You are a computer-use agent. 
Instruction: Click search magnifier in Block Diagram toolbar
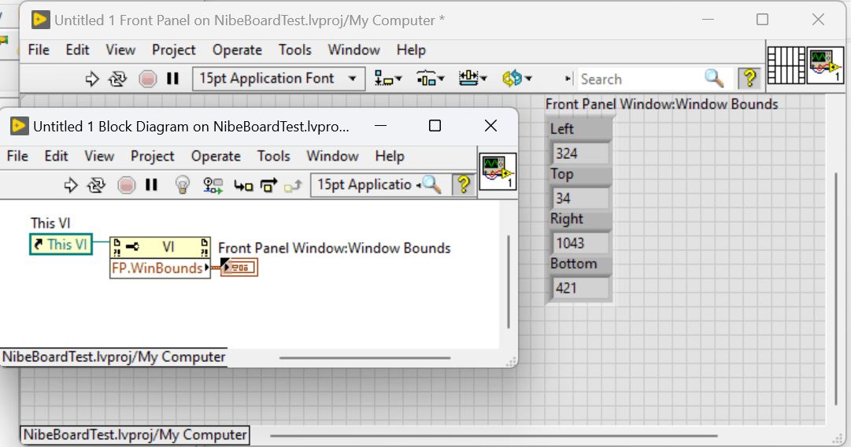click(x=432, y=185)
